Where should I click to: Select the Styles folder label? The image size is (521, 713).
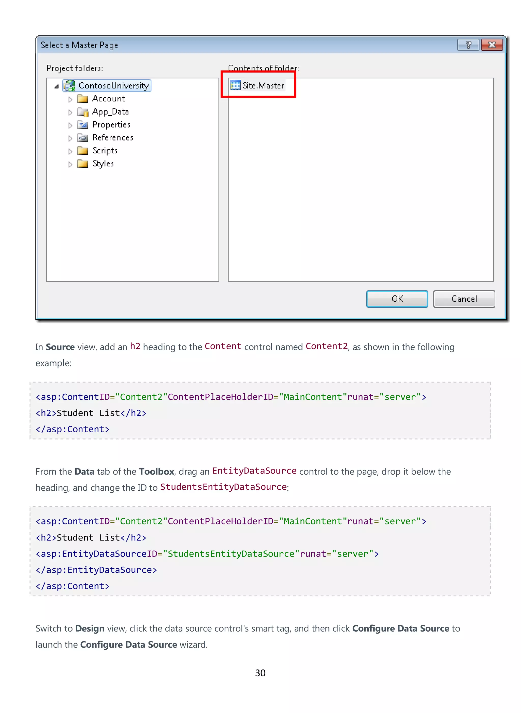[x=103, y=164]
